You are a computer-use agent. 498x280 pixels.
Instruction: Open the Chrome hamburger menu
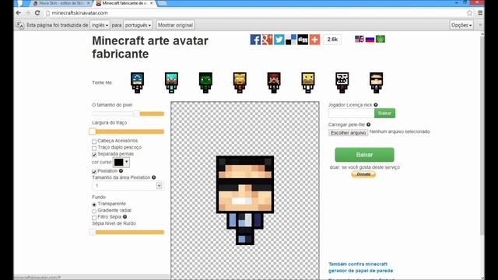point(480,13)
